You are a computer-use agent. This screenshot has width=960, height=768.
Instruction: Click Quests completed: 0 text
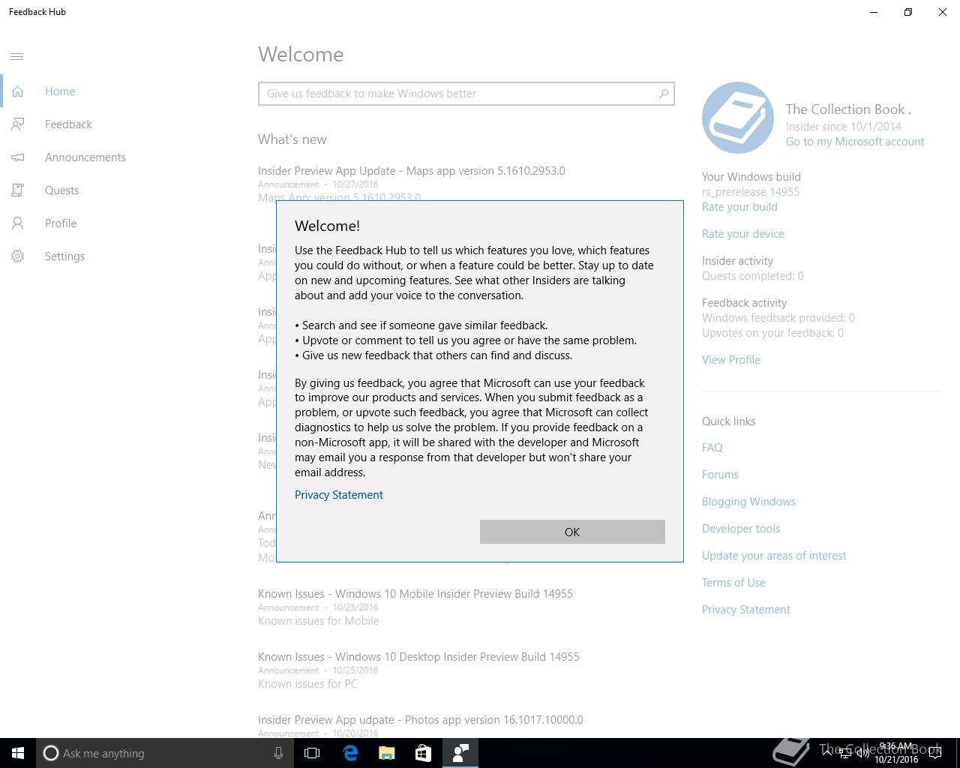click(x=753, y=276)
